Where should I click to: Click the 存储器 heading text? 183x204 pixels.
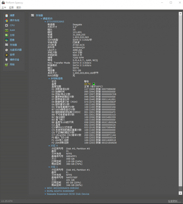tap(39, 15)
